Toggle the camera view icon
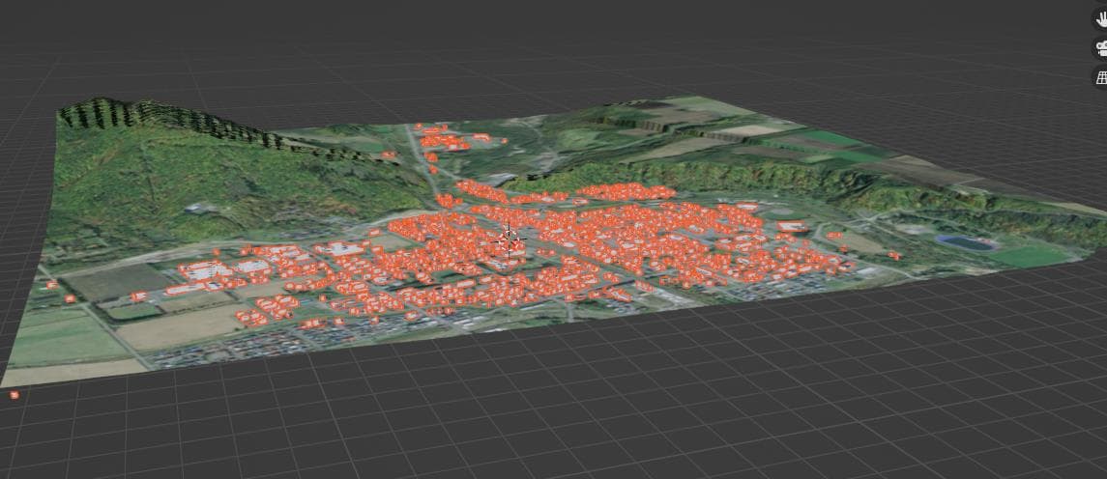Screen dimensions: 1107x479 click(1101, 48)
